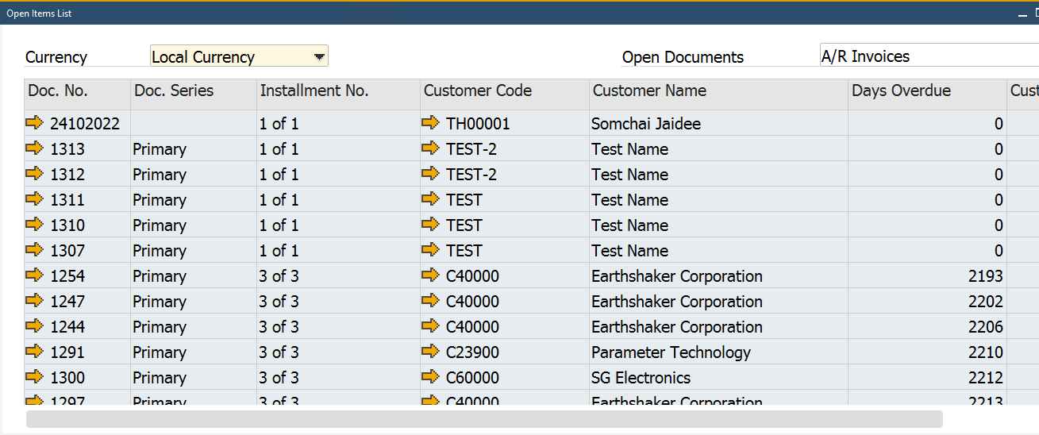Open customer TH00001 via its link arrow
The height and width of the screenshot is (435, 1039).
(430, 123)
